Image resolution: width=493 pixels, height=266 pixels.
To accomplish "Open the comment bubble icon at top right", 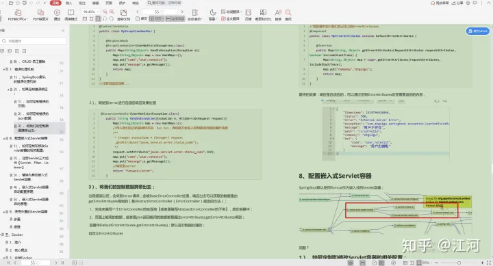I will point(475,3).
